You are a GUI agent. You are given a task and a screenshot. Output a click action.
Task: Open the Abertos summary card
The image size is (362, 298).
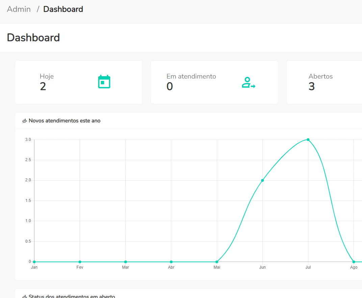click(x=324, y=82)
